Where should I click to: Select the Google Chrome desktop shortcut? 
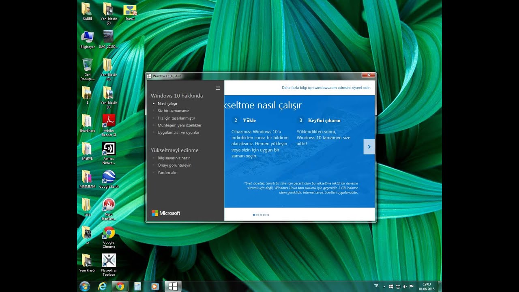tap(109, 237)
